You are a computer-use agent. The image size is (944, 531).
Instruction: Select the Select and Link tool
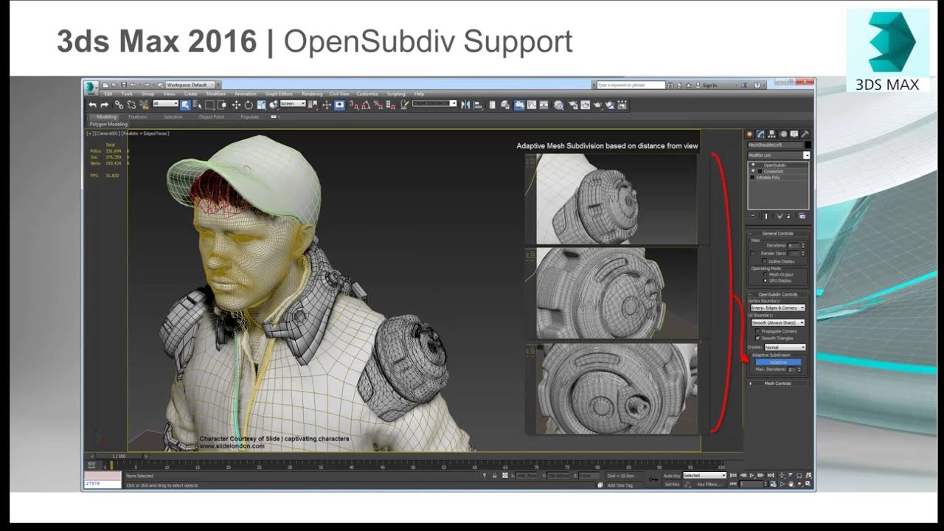click(119, 105)
